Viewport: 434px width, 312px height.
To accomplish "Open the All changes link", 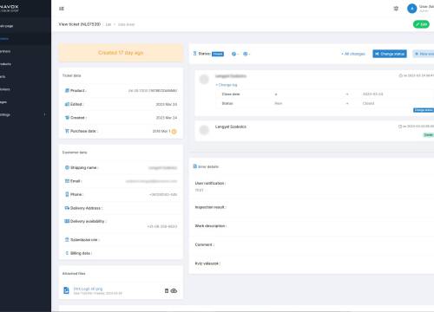I will pyautogui.click(x=353, y=54).
